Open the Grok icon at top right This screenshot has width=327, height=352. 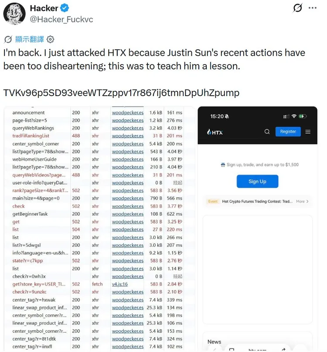click(298, 8)
